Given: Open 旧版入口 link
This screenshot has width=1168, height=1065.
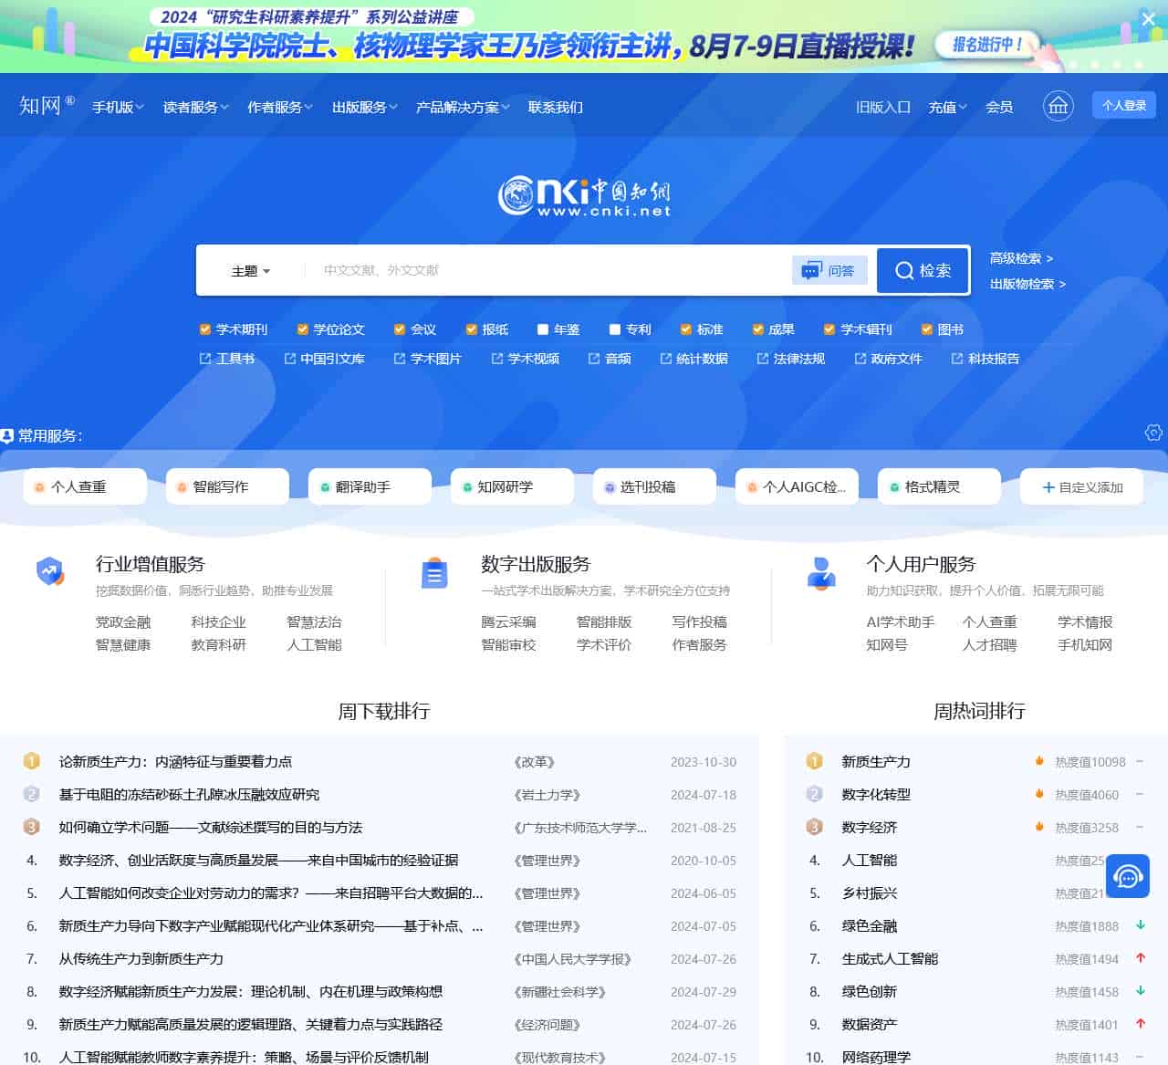Looking at the screenshot, I should tap(883, 107).
